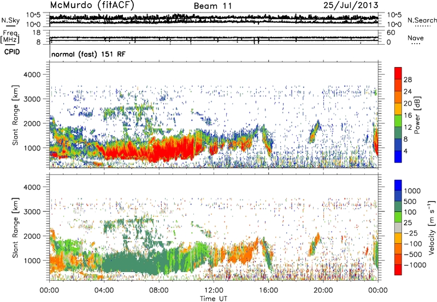Screen dimensions: 437x302
Task: Pick the dark green 100–500 Velocity swatch
Action: tap(398, 207)
